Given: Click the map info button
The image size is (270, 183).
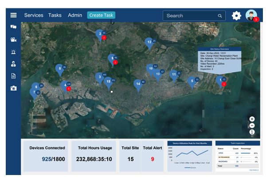Looking at the screenshot, I should [252, 132].
